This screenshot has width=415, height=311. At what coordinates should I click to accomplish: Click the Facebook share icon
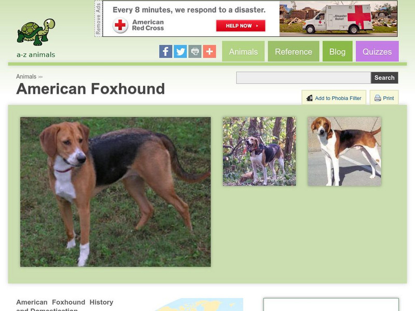click(165, 51)
